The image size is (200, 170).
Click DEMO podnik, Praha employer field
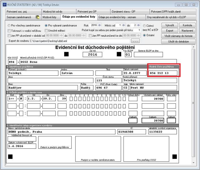[61, 132]
